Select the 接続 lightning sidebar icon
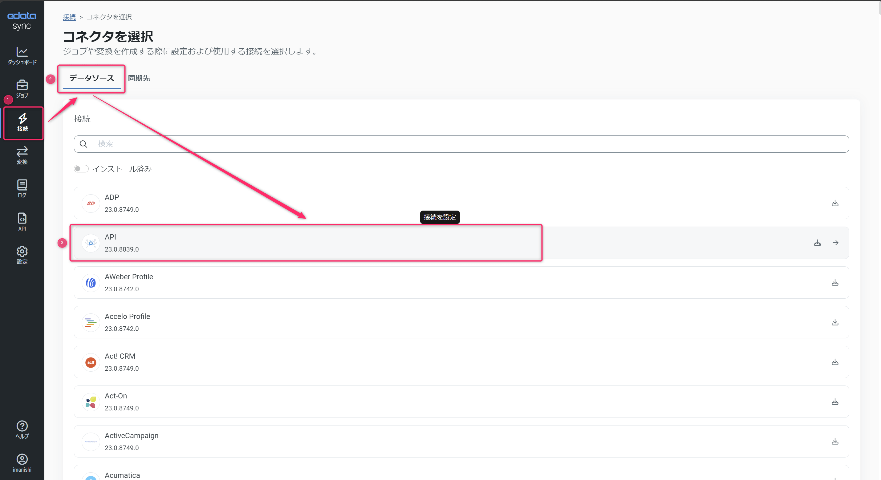 click(x=22, y=122)
